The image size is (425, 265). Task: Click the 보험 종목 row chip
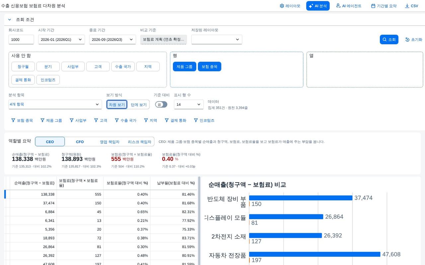[210, 67]
